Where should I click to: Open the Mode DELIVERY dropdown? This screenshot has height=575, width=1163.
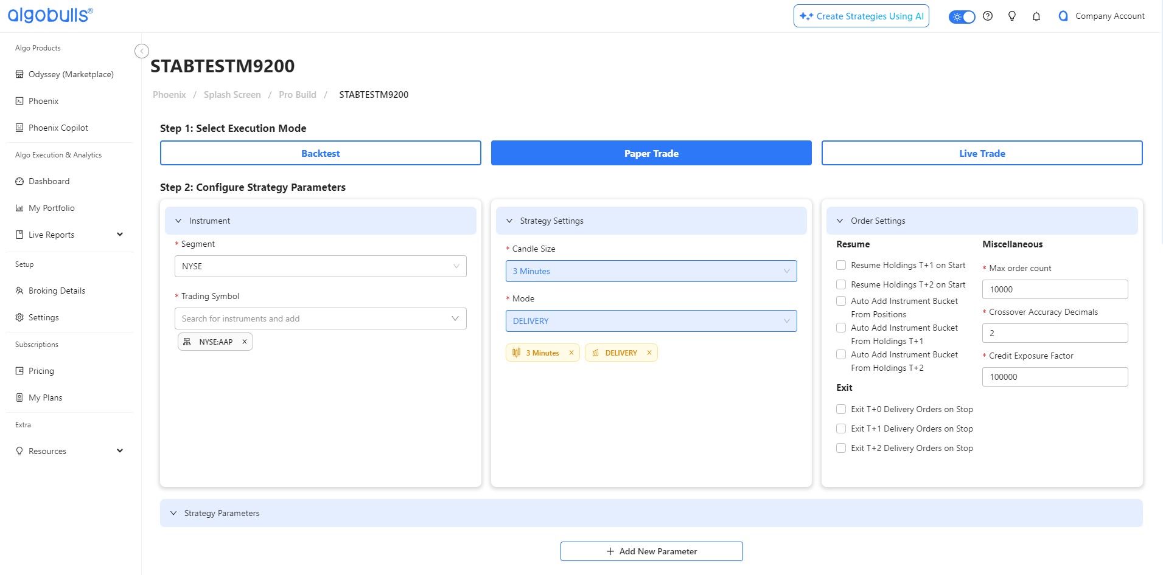tap(651, 321)
